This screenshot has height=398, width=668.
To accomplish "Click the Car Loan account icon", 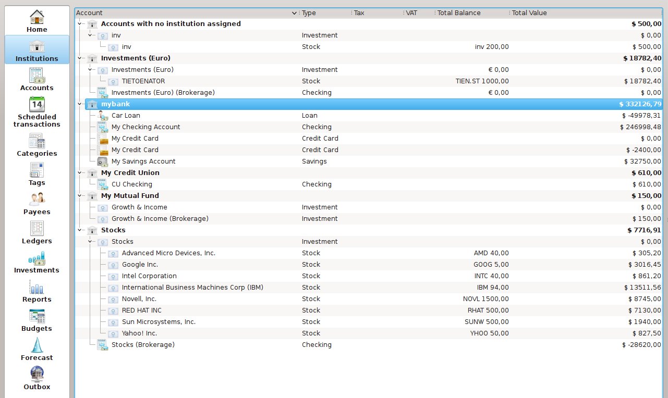I will pyautogui.click(x=103, y=116).
